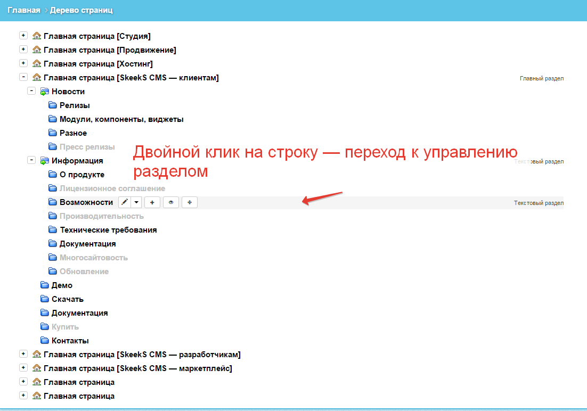Select the Демо tree item
The width and height of the screenshot is (587, 411).
tap(62, 285)
